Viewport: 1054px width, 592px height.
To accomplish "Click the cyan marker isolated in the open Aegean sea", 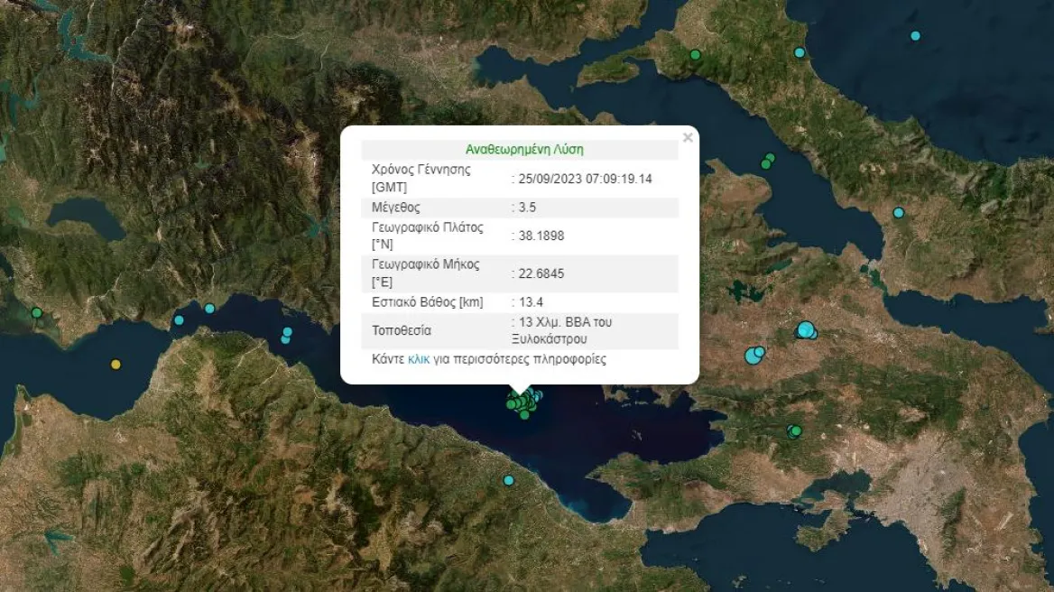I will [915, 35].
